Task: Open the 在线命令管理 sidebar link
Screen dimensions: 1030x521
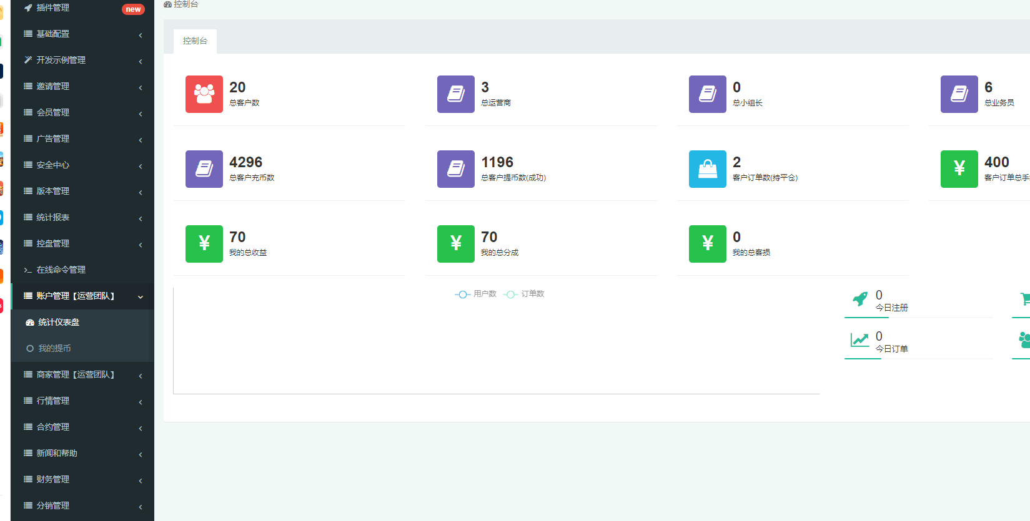Action: point(61,270)
